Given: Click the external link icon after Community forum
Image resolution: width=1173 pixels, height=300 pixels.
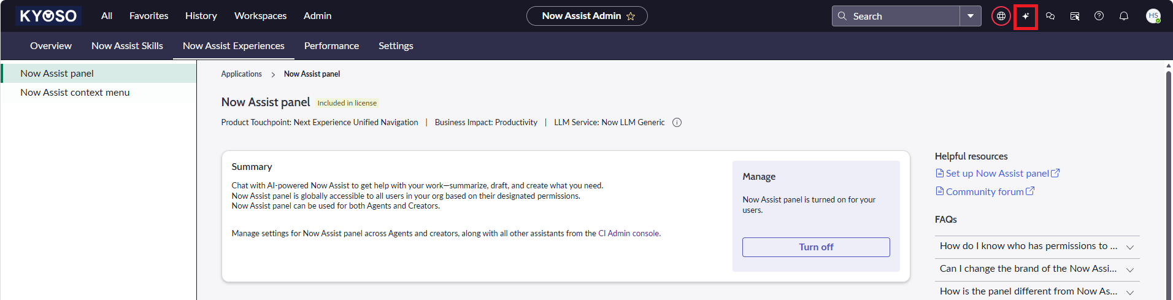Looking at the screenshot, I should (x=1030, y=191).
